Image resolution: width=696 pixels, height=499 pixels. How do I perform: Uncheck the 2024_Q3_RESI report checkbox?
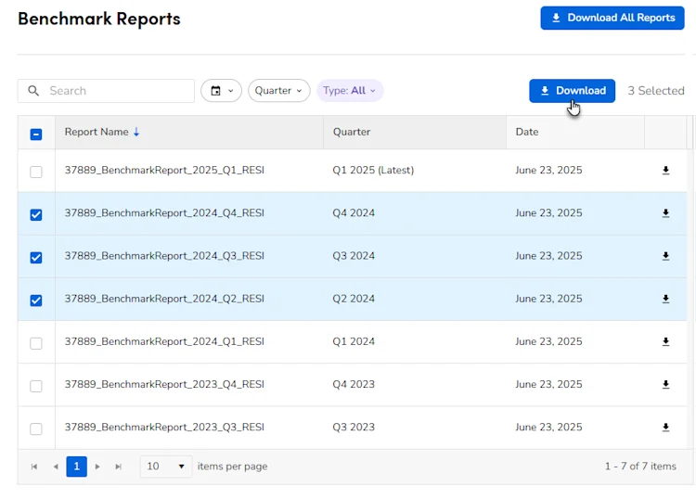[x=36, y=257]
